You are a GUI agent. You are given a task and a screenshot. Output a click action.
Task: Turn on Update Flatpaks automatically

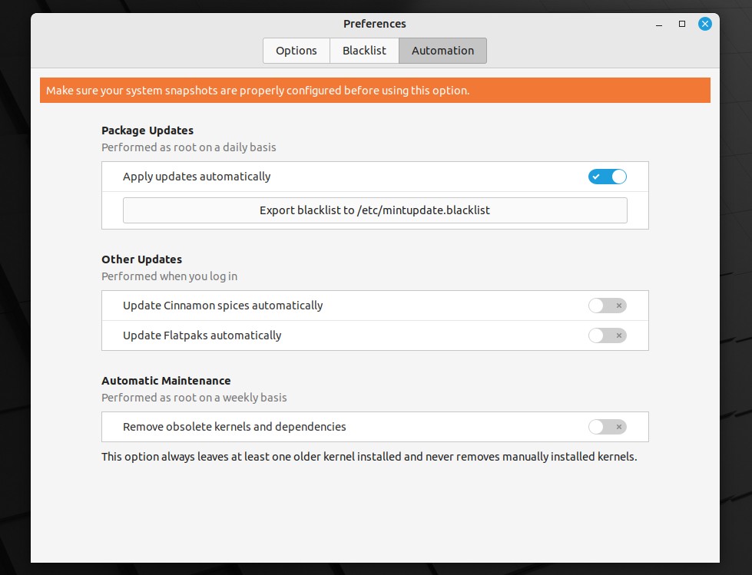(607, 335)
